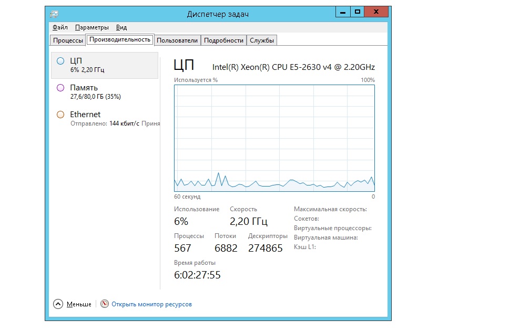Go to the Службы tab
The width and height of the screenshot is (530, 331).
pos(262,40)
